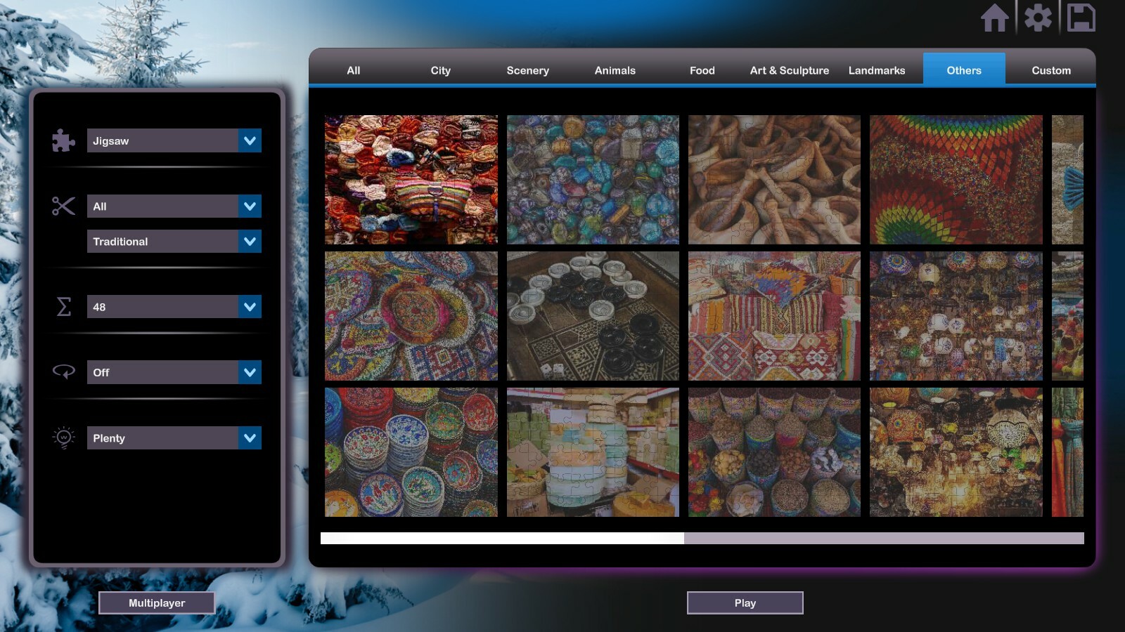Select the Custom category tab
Screen dimensions: 1125x632
point(1050,70)
